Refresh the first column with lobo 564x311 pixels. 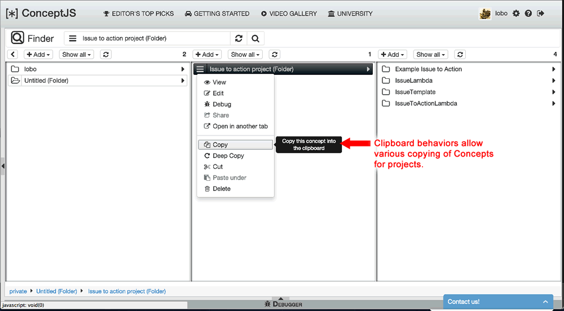pos(105,55)
